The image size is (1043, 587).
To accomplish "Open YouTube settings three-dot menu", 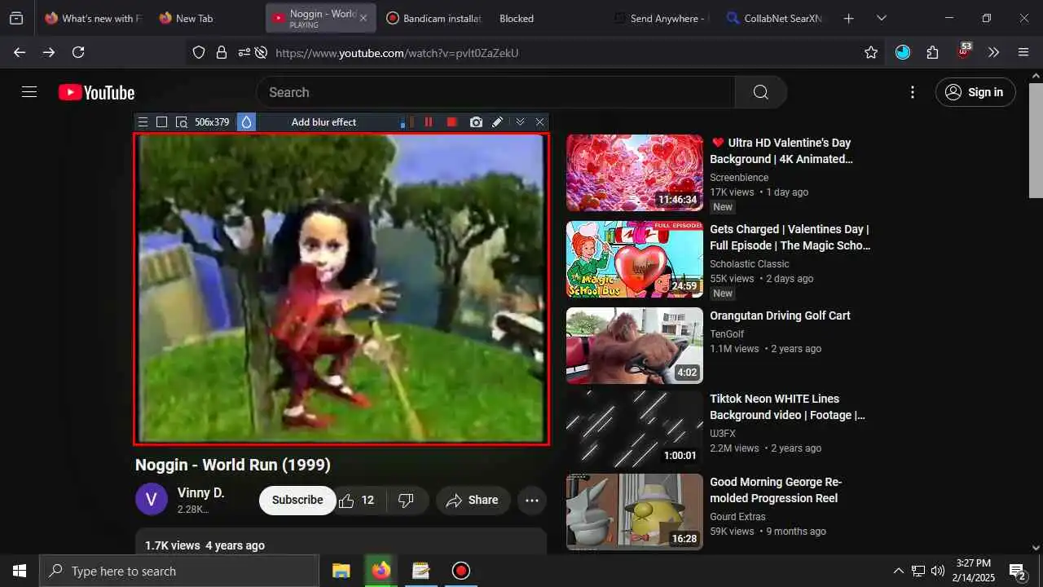I will [913, 92].
